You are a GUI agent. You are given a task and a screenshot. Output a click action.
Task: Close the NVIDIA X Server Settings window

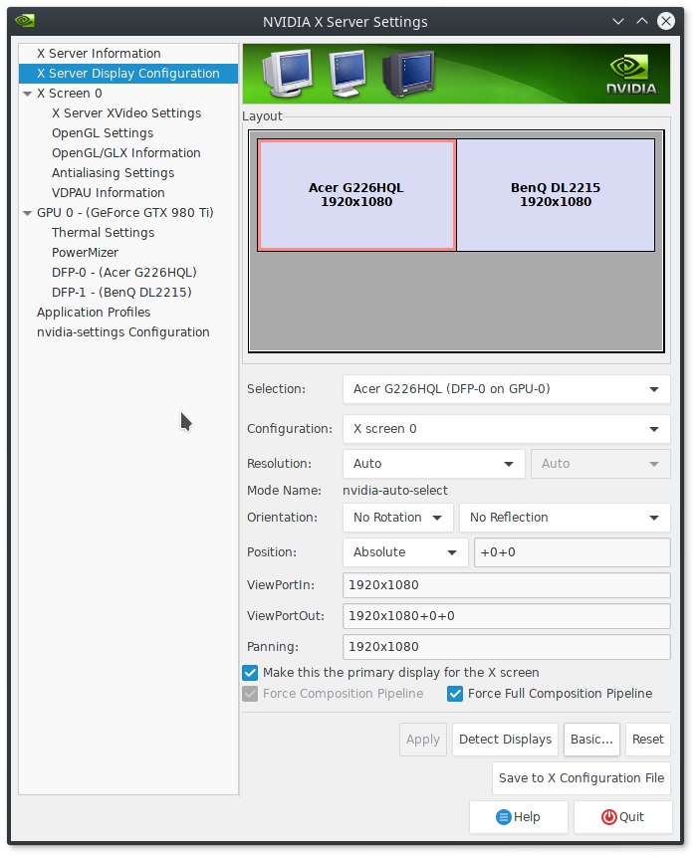tap(666, 21)
